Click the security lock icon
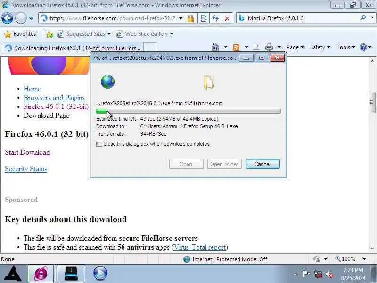This screenshot has height=283, width=377. [x=191, y=18]
